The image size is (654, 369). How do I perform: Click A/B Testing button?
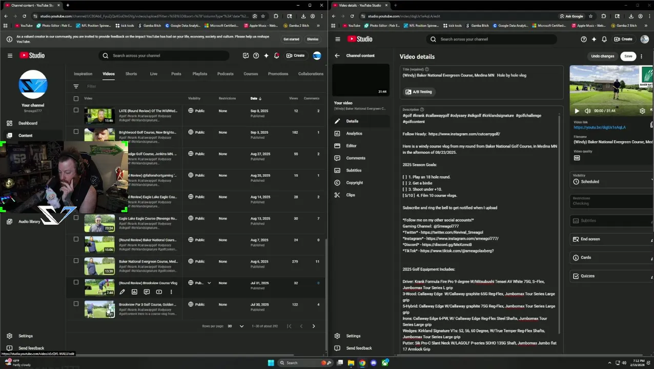click(x=419, y=92)
